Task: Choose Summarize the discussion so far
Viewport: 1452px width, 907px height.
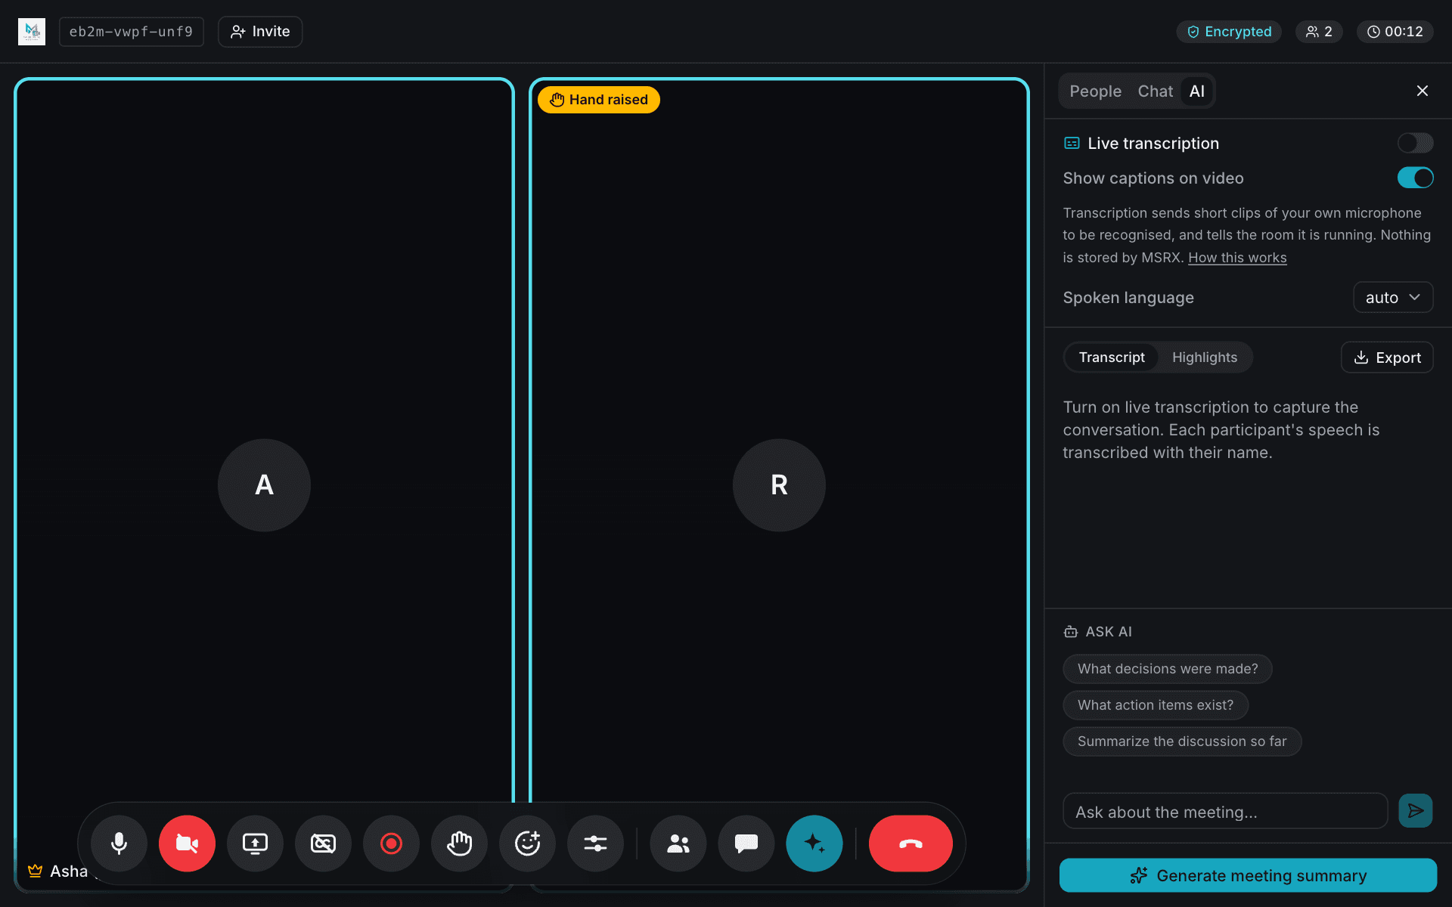Action: (x=1182, y=741)
